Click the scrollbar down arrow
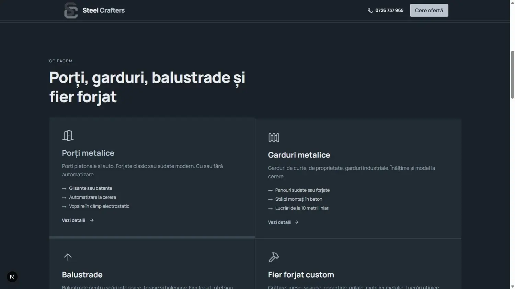The height and width of the screenshot is (289, 515). 513,286
